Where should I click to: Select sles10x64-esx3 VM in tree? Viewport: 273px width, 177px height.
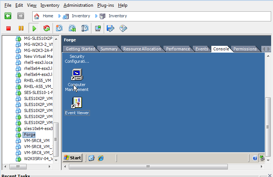38,129
